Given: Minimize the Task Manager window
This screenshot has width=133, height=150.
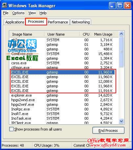Looking at the screenshot, I should click(112, 5).
